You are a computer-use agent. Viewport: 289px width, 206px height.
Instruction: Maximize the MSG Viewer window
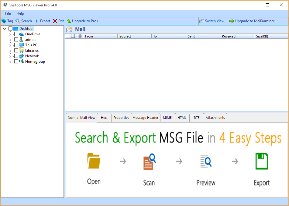tap(267, 5)
